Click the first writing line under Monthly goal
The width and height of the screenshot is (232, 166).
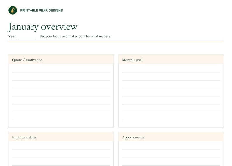pos(171,72)
